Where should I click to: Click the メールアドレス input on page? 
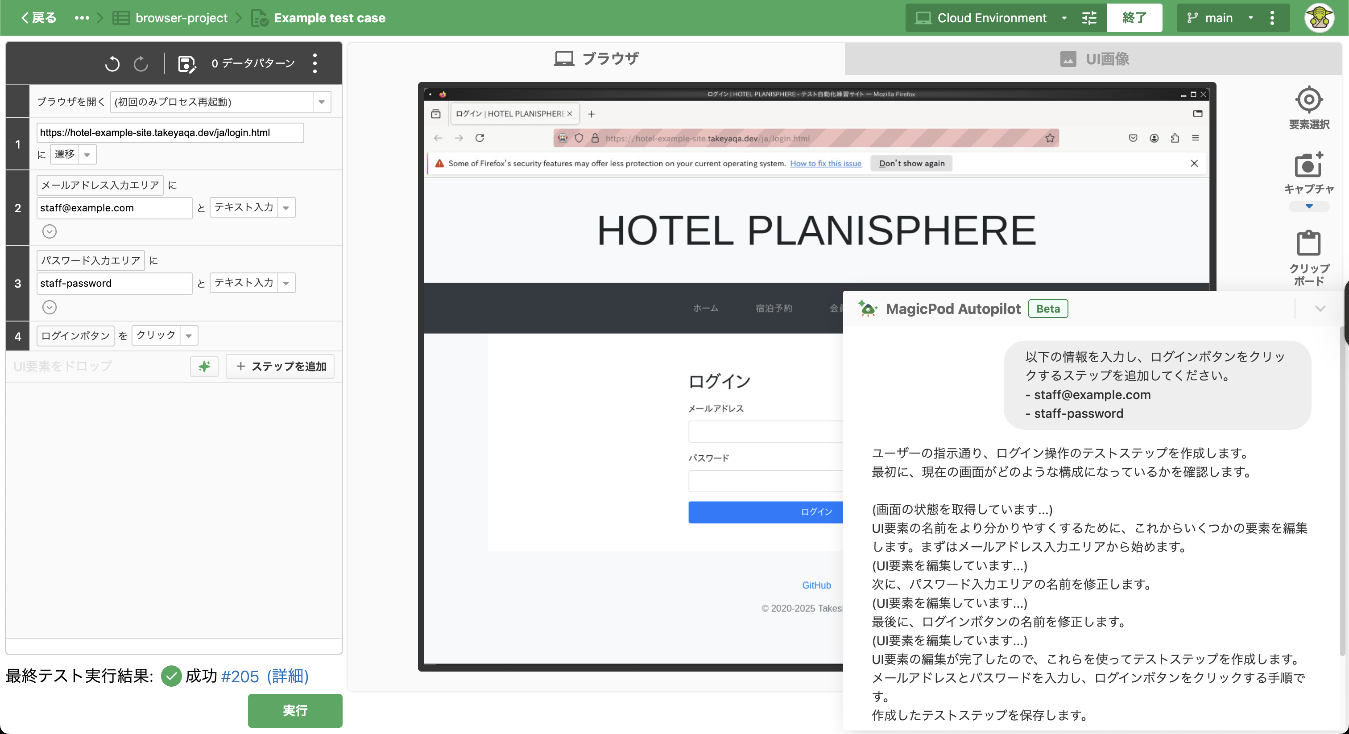coord(766,431)
